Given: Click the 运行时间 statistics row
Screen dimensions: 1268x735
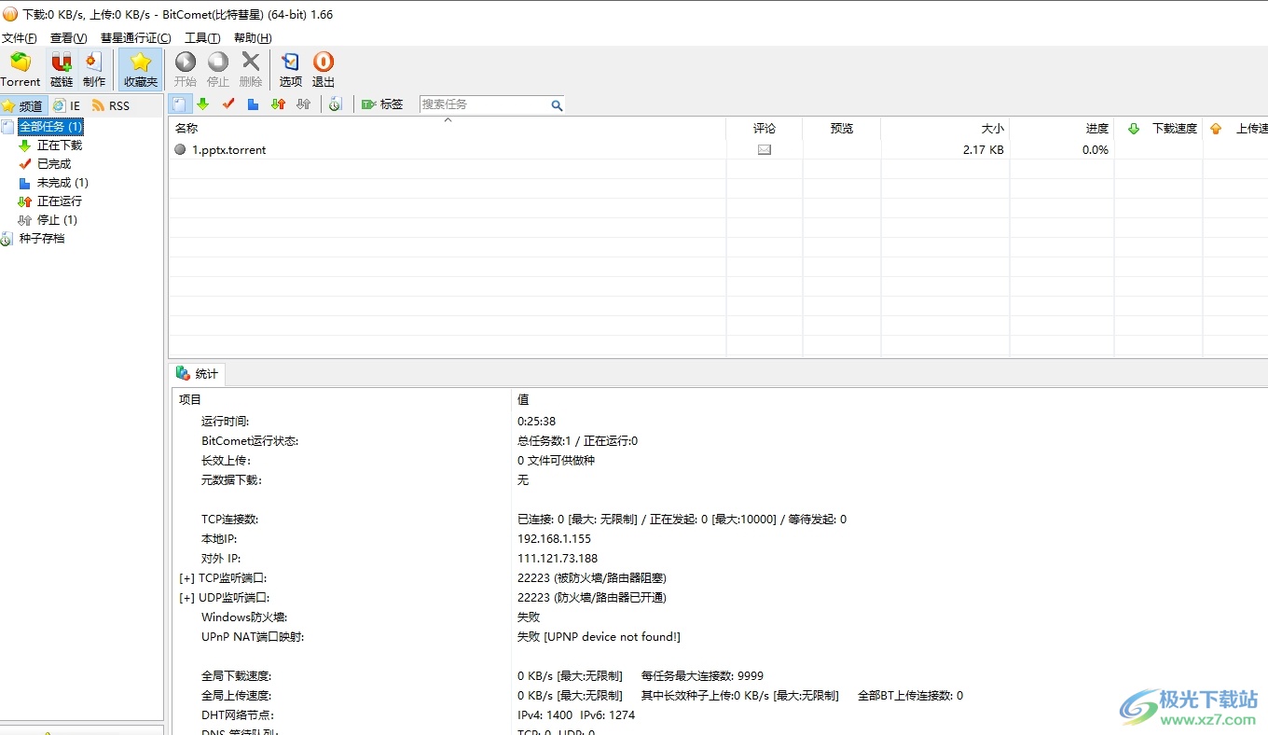Looking at the screenshot, I should coord(718,422).
